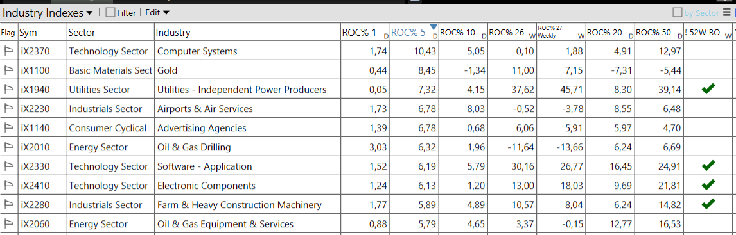Toggle the by Sector checkbox
This screenshot has height=235, width=736.
pos(678,13)
